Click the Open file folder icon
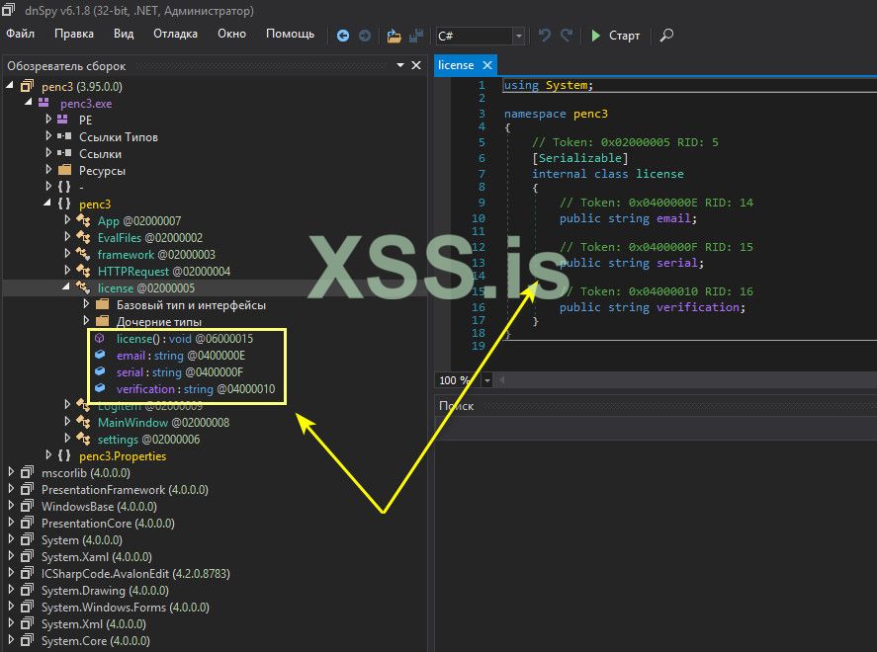The width and height of the screenshot is (877, 652). pyautogui.click(x=395, y=36)
